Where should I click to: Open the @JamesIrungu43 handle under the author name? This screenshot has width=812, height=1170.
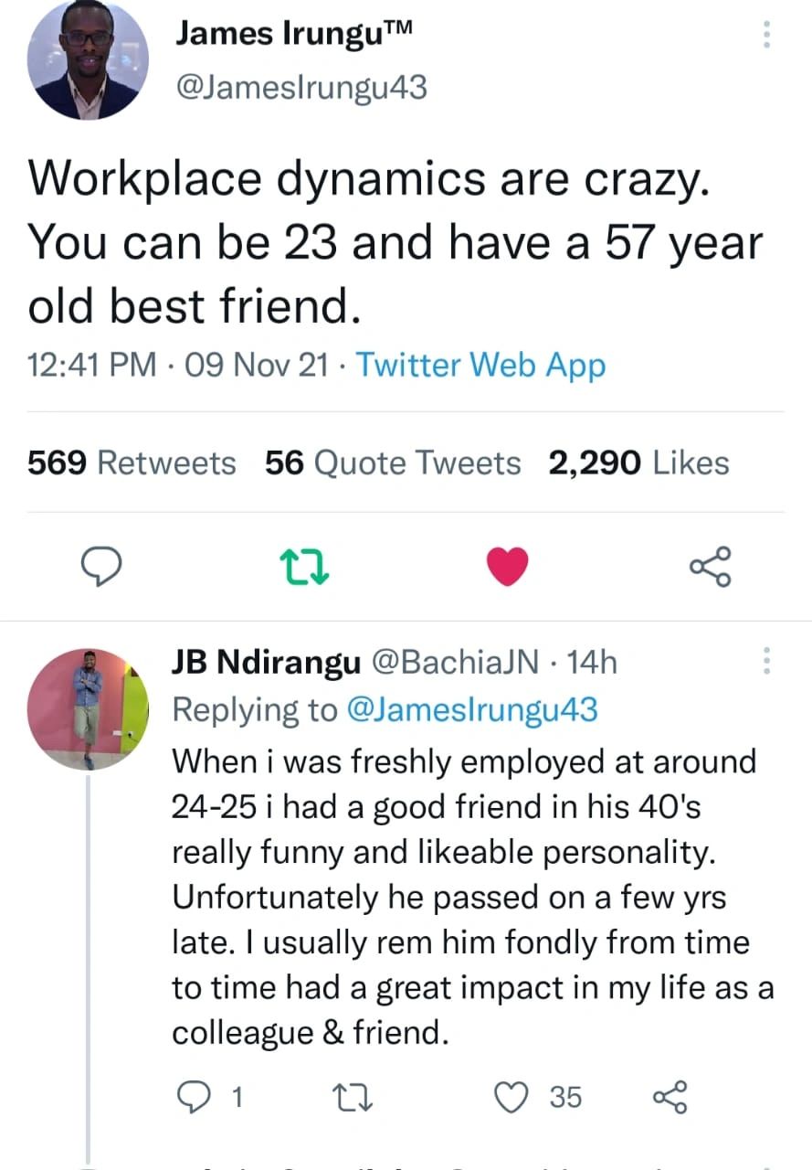click(300, 87)
